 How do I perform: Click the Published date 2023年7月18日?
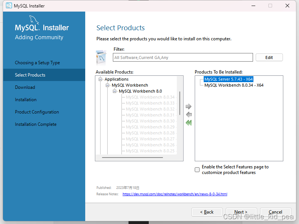(x=127, y=188)
